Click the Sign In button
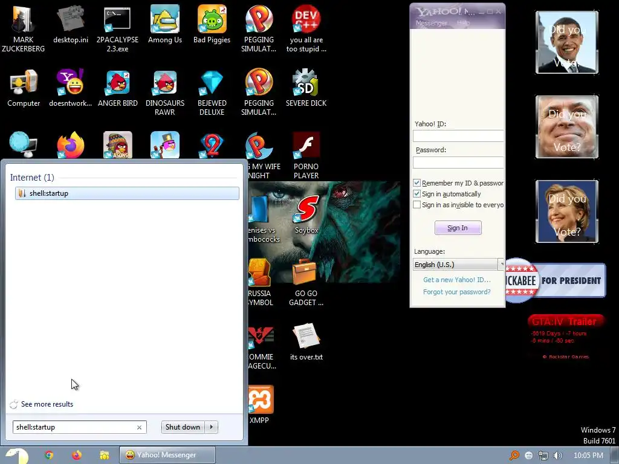The image size is (619, 464). click(458, 228)
